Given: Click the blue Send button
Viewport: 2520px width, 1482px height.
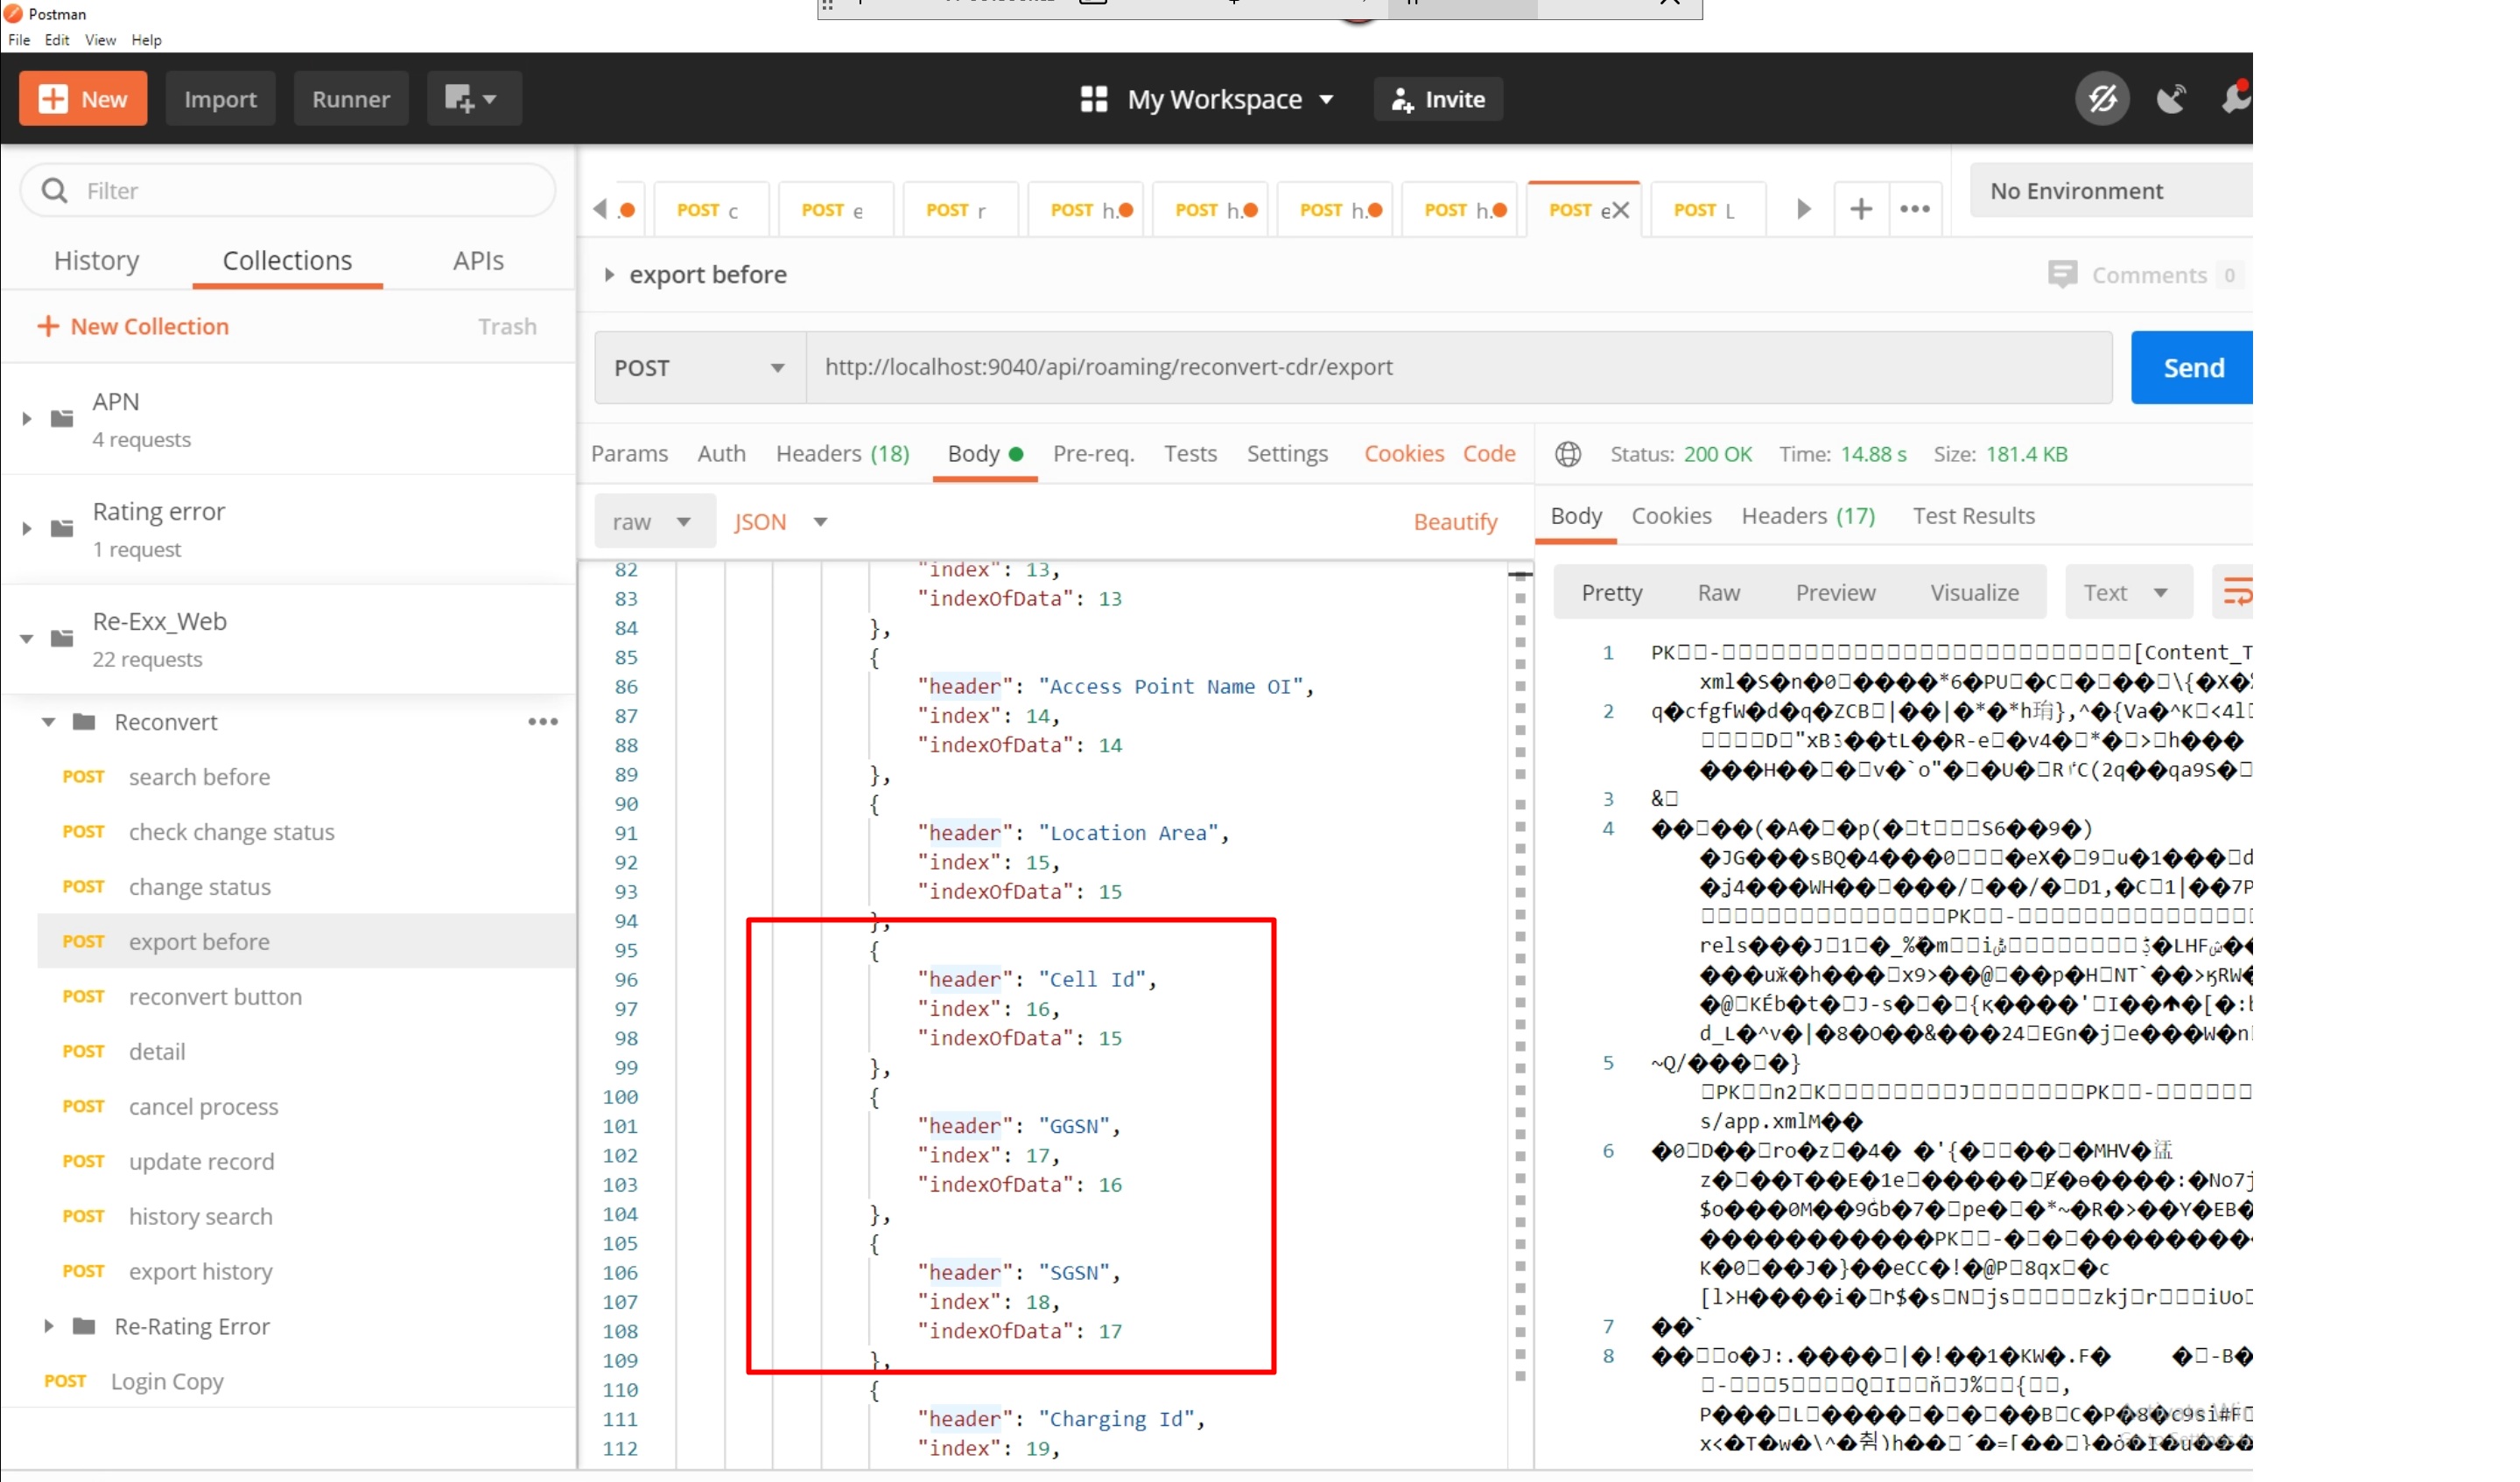Looking at the screenshot, I should pos(2192,367).
